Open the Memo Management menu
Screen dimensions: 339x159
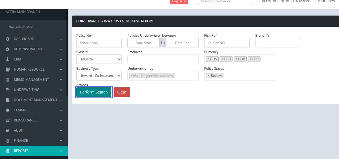(x=31, y=80)
